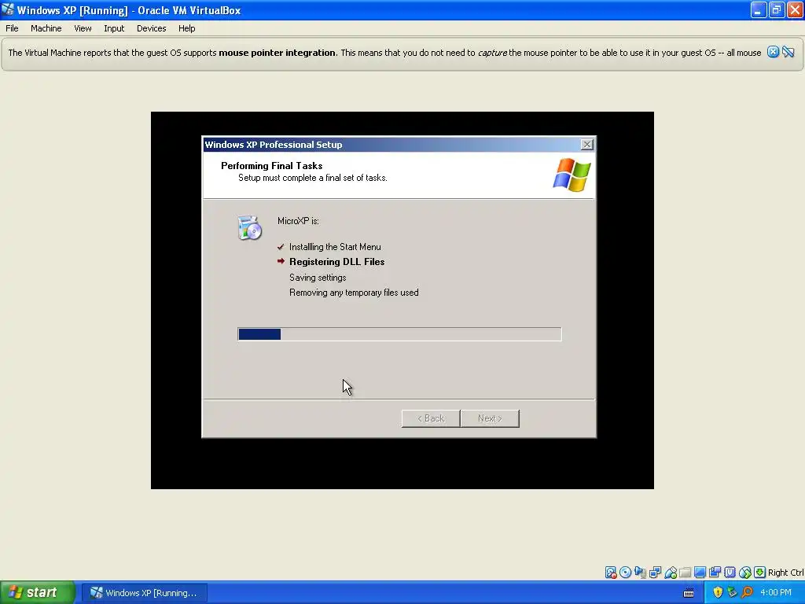
Task: Click the 'Performing Final Tasks' heading
Action: (x=271, y=165)
